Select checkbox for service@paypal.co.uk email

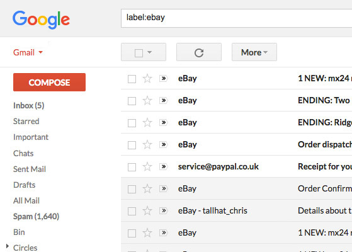point(132,168)
